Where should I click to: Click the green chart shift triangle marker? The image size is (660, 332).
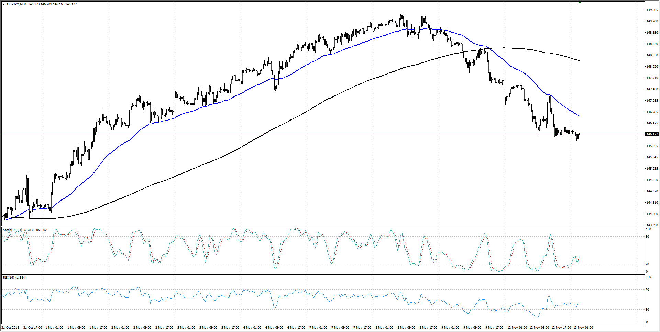tap(580, 2)
